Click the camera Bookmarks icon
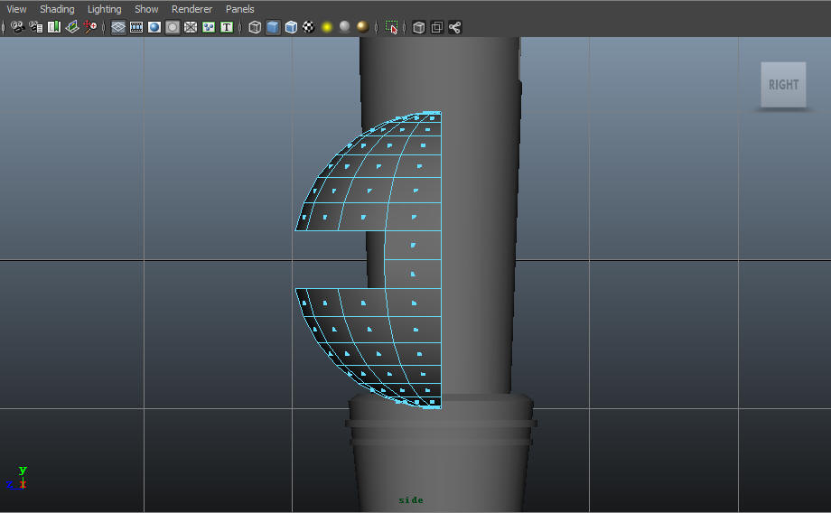Viewport: 831px width, 513px height. click(54, 27)
